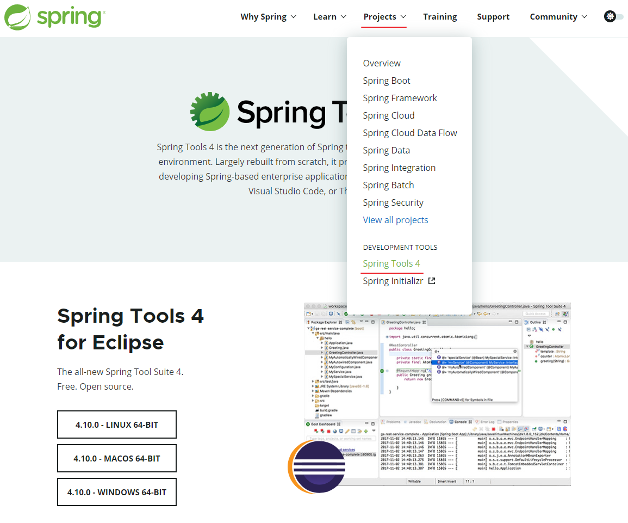628x523 pixels.
Task: Open Spring Initializr link
Action: coord(393,281)
